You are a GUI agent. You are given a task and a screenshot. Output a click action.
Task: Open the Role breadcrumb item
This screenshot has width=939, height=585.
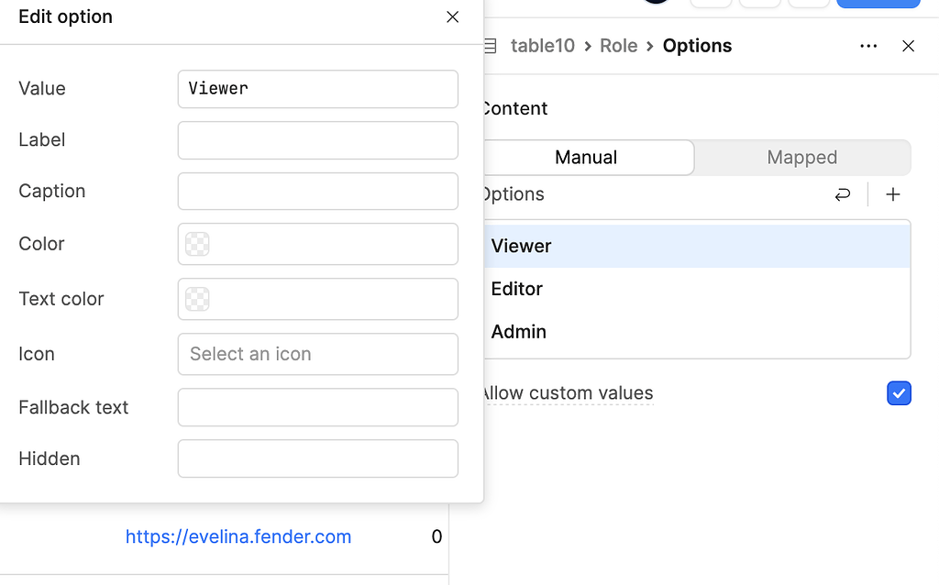point(618,46)
